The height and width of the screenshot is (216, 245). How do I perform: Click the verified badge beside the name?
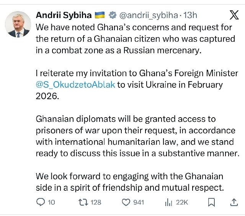(113, 15)
